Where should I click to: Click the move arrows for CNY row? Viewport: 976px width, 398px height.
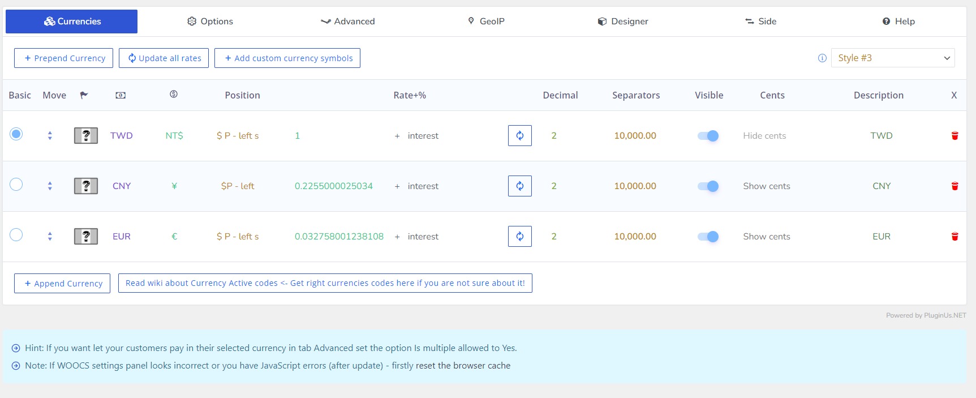pyautogui.click(x=50, y=186)
